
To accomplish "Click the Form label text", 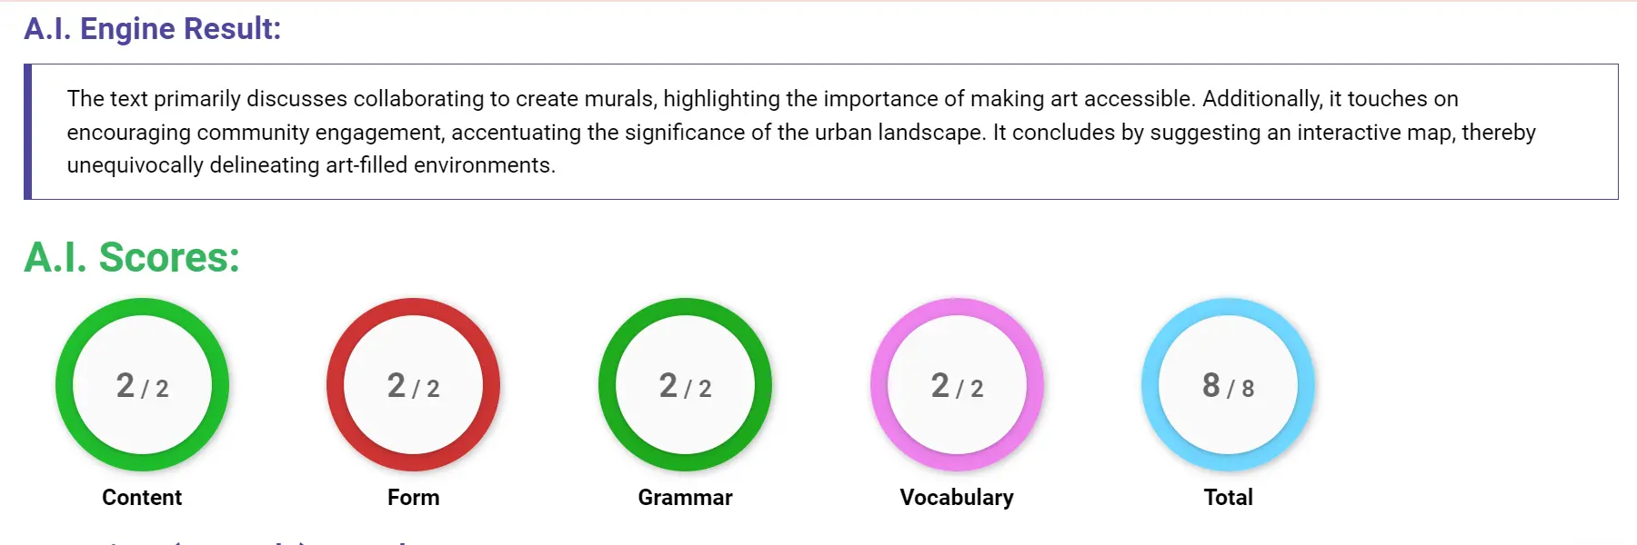I will pos(414,497).
